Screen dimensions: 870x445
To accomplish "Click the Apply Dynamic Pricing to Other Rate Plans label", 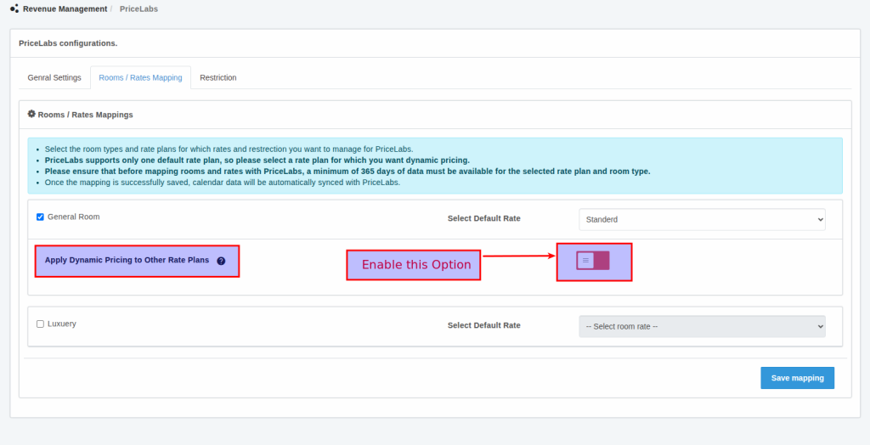I will click(127, 260).
